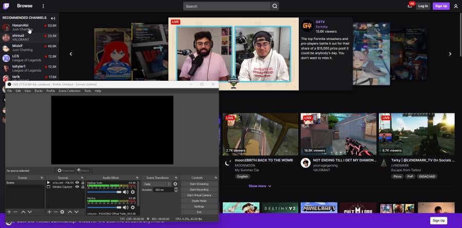Click the G4TV channel avatar
This screenshot has width=462, height=228.
pos(307,26)
